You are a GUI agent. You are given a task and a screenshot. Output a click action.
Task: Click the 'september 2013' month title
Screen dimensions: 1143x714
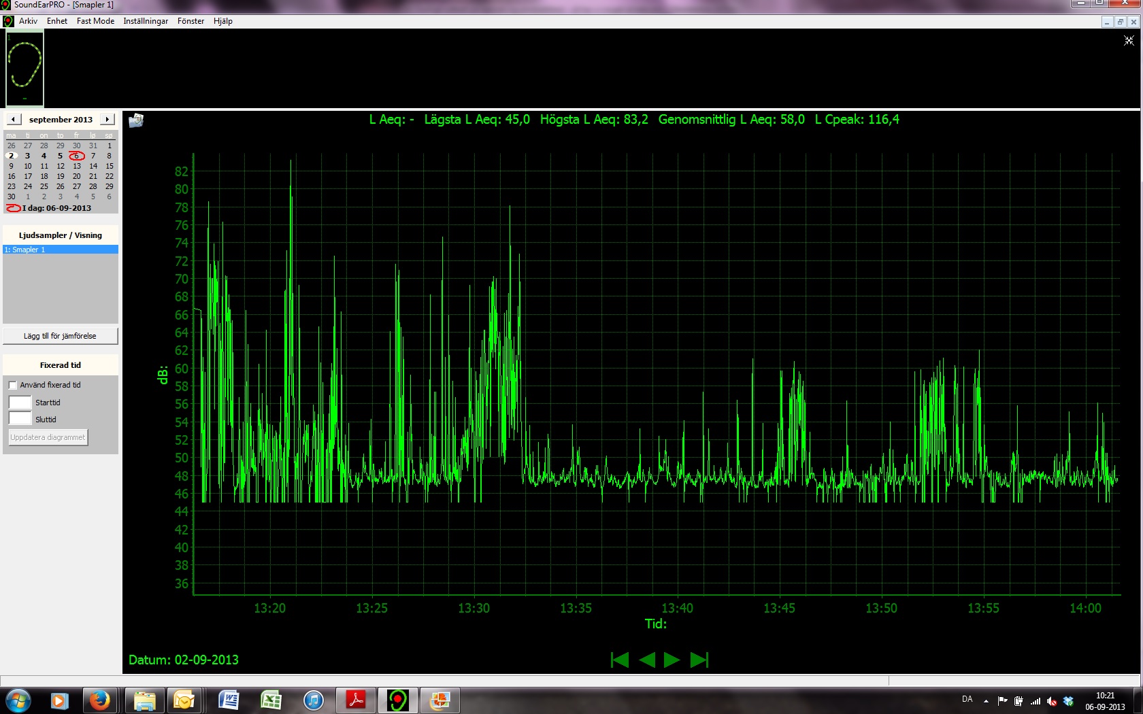coord(61,119)
